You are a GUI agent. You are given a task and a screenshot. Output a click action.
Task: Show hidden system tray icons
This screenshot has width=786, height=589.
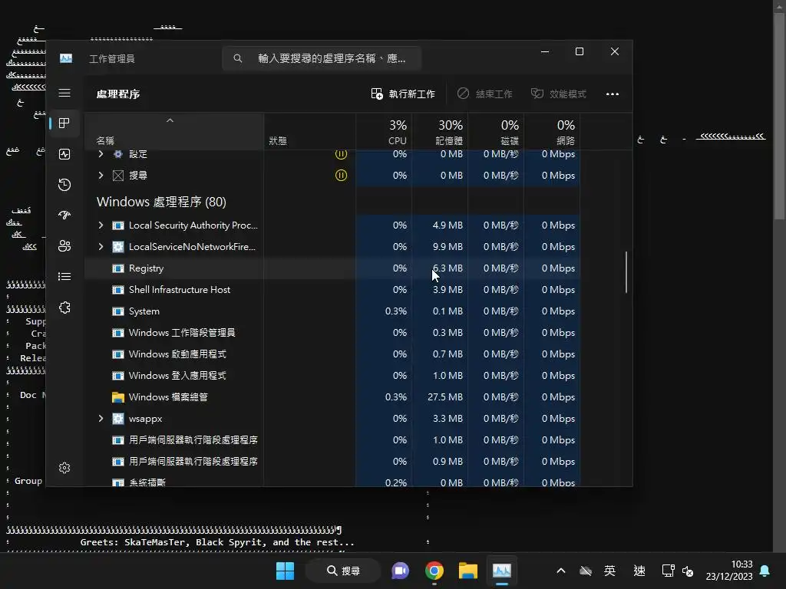[x=561, y=571]
